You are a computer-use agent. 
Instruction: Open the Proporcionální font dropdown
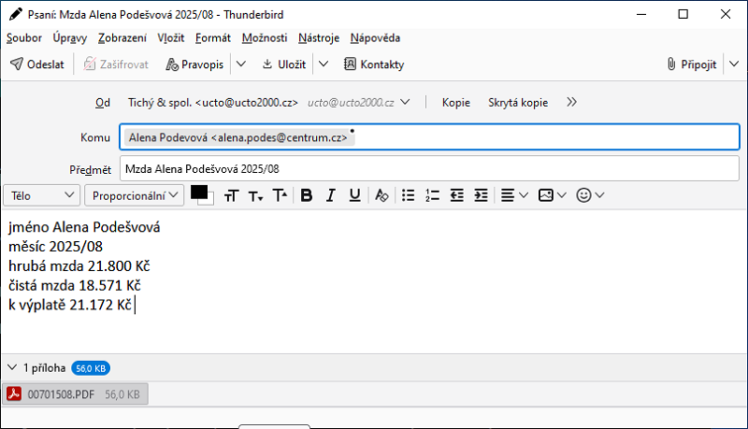134,195
